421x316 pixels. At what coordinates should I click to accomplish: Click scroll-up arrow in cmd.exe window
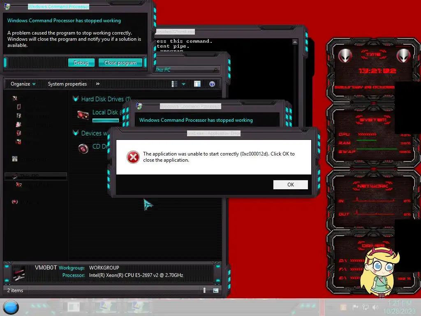coord(295,42)
